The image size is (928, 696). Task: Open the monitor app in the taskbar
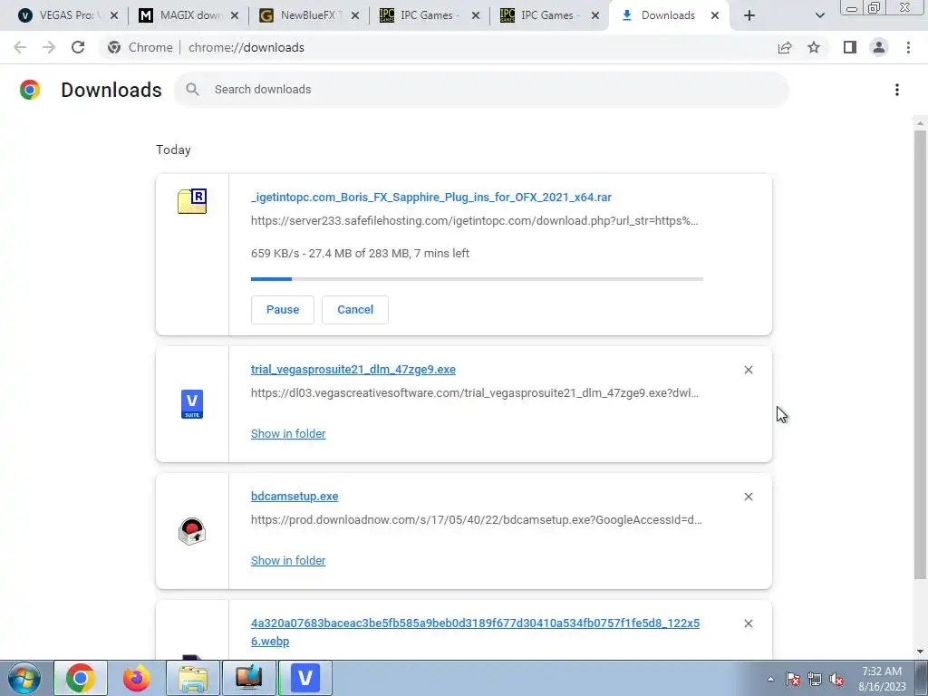(x=249, y=678)
